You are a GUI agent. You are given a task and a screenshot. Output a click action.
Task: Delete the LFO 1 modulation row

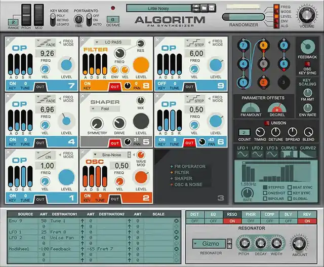coord(176,232)
